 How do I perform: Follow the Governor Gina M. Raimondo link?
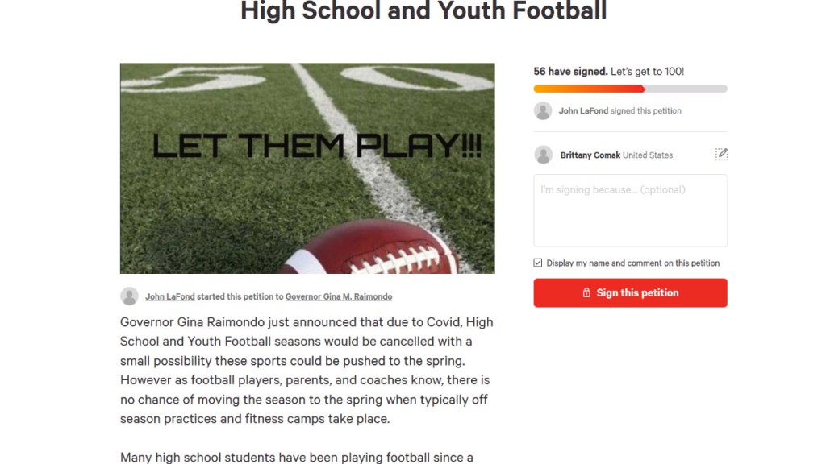click(x=339, y=297)
